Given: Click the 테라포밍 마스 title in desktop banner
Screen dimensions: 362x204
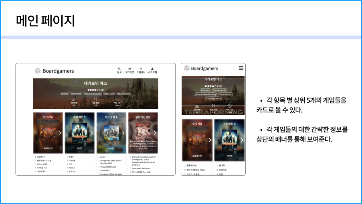Looking at the screenshot, I should click(95, 83).
